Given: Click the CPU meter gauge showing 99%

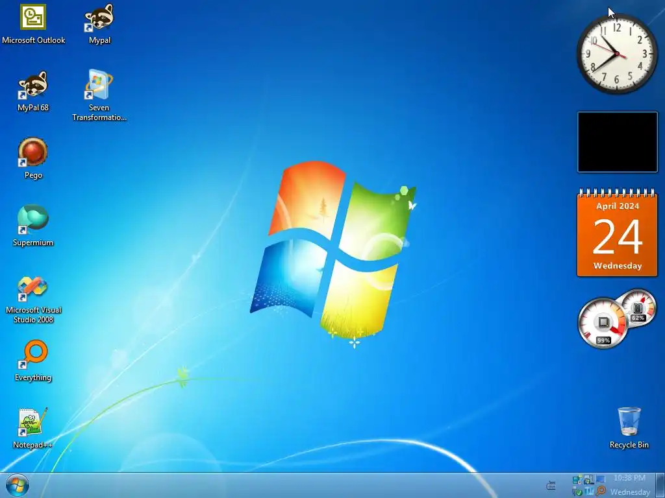Looking at the screenshot, I should tap(603, 324).
